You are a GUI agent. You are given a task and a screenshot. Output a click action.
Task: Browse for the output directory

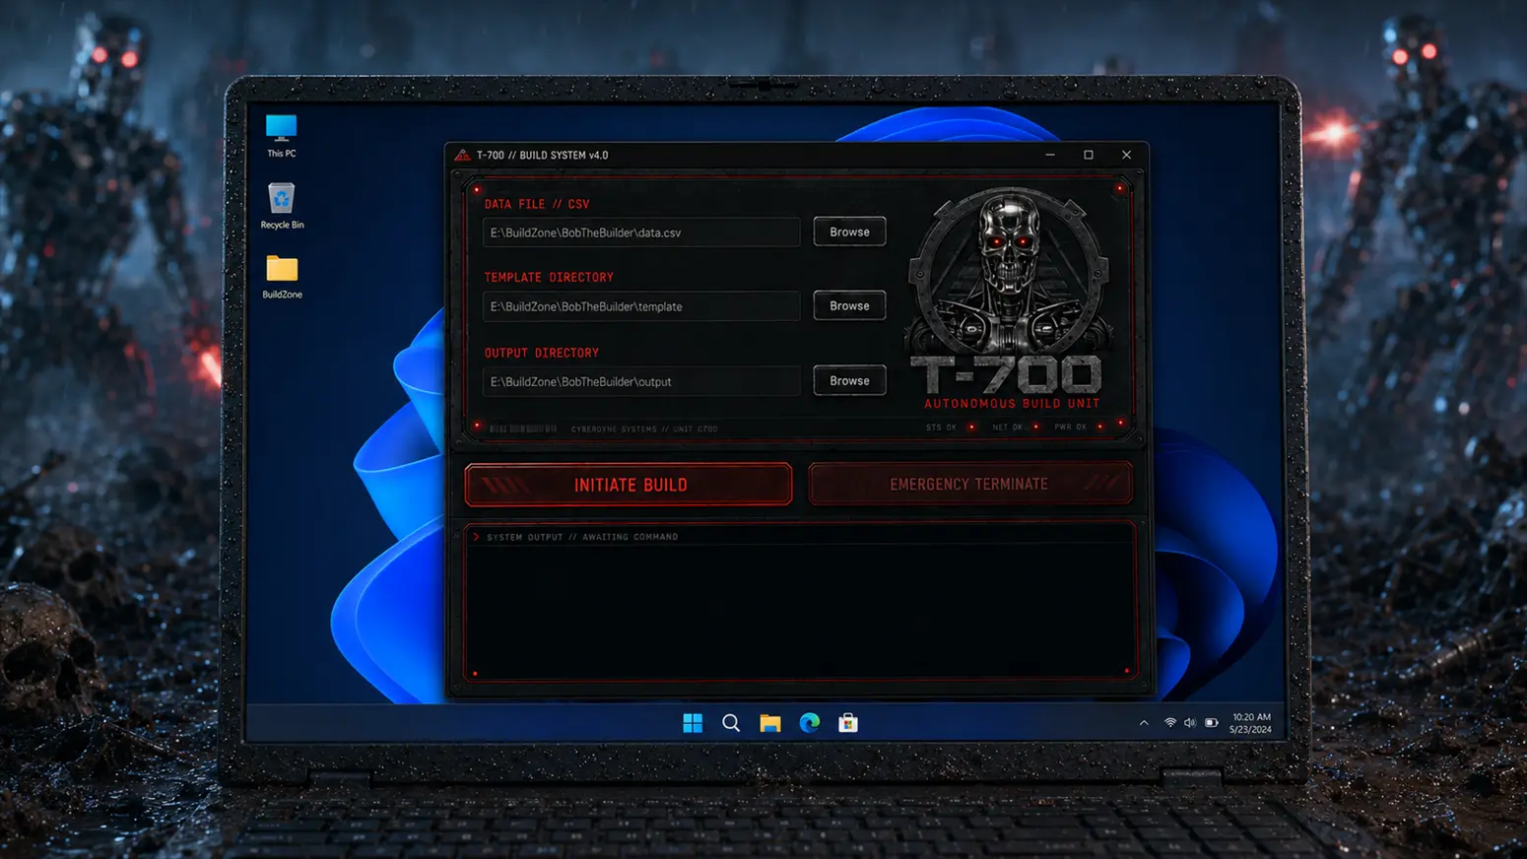click(x=849, y=380)
